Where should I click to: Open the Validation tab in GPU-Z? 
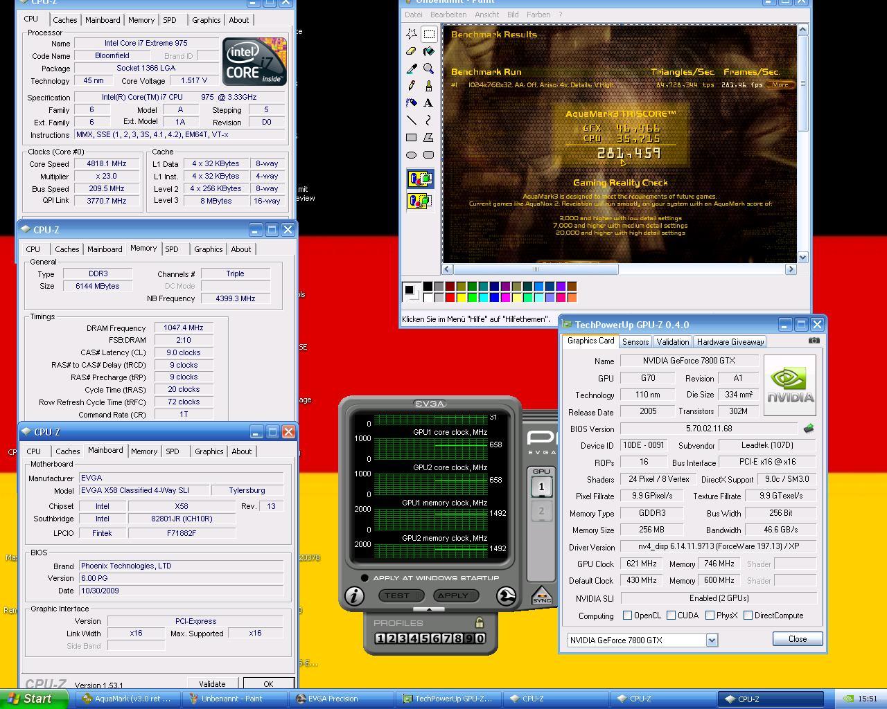673,341
